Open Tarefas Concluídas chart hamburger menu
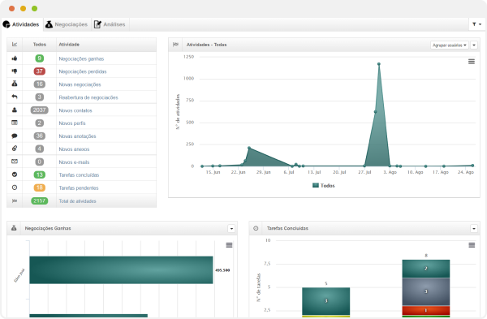Screen dimensions: 487x319 pyautogui.click(x=472, y=245)
